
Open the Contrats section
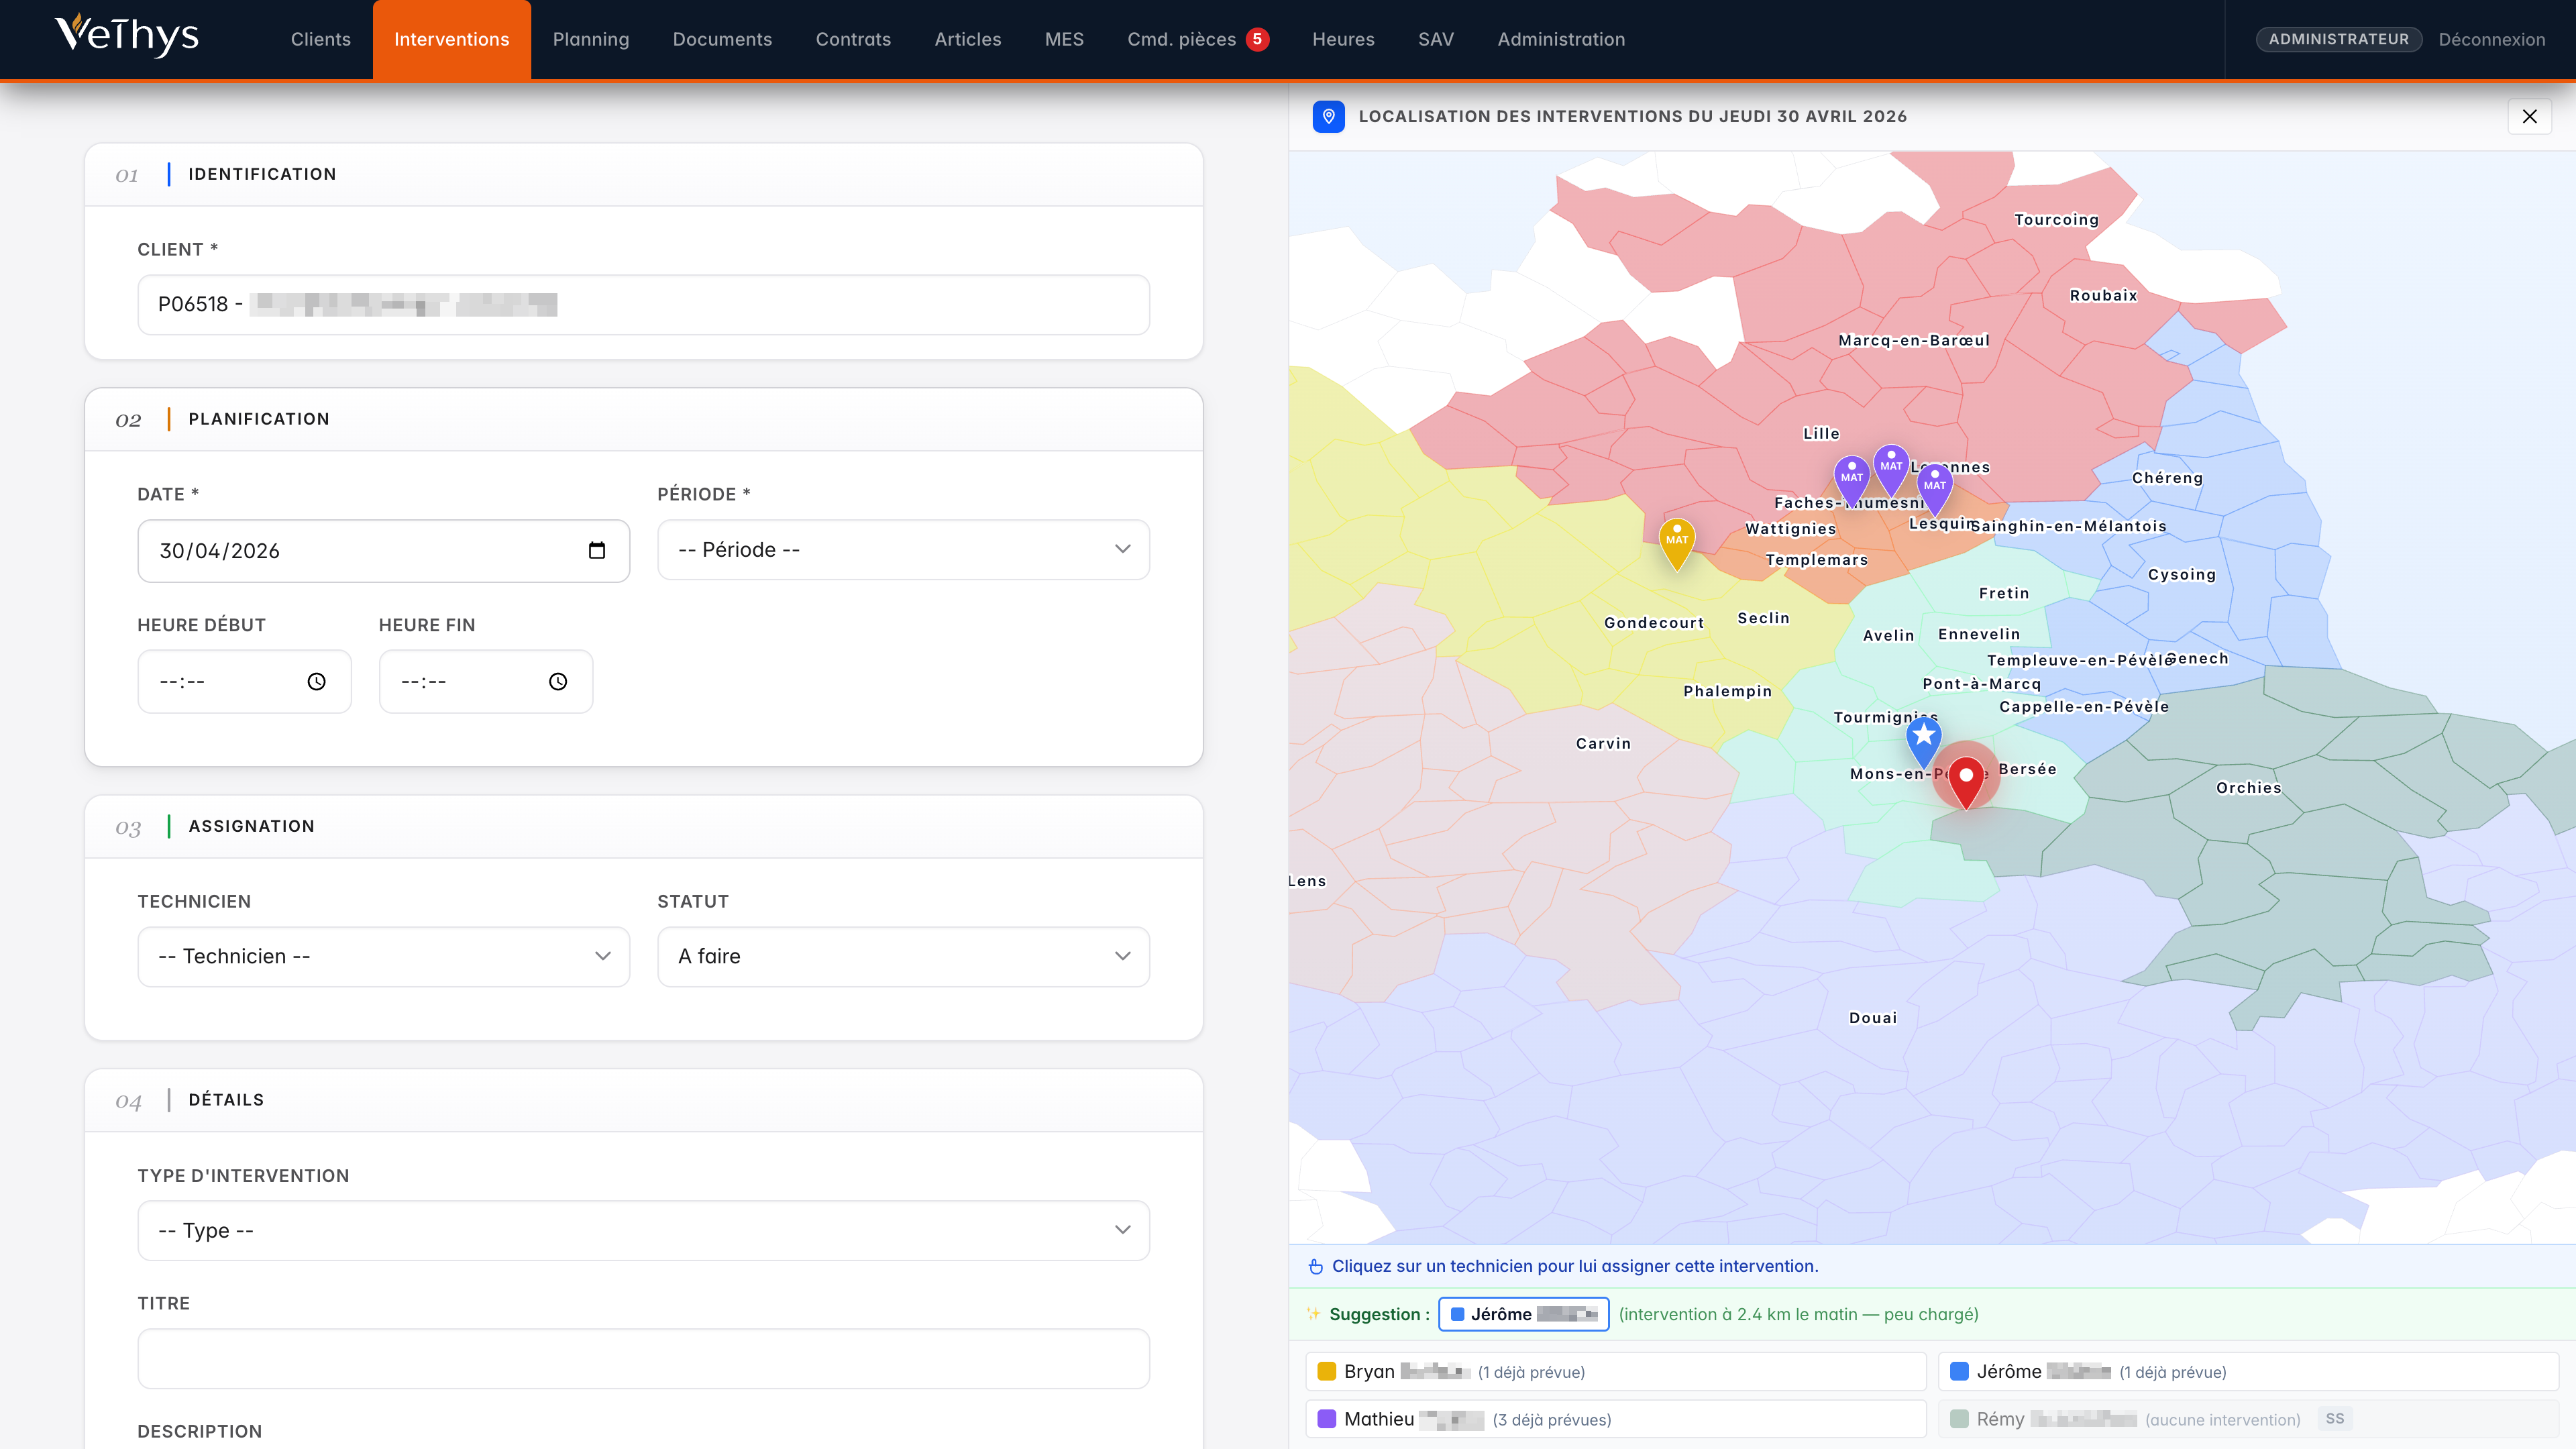[853, 39]
